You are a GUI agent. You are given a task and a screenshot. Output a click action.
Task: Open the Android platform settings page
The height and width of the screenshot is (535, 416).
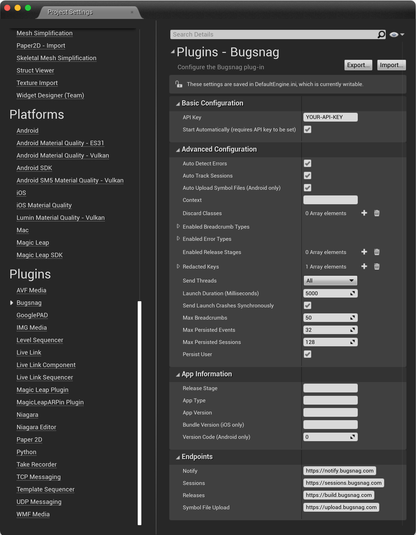(x=27, y=130)
